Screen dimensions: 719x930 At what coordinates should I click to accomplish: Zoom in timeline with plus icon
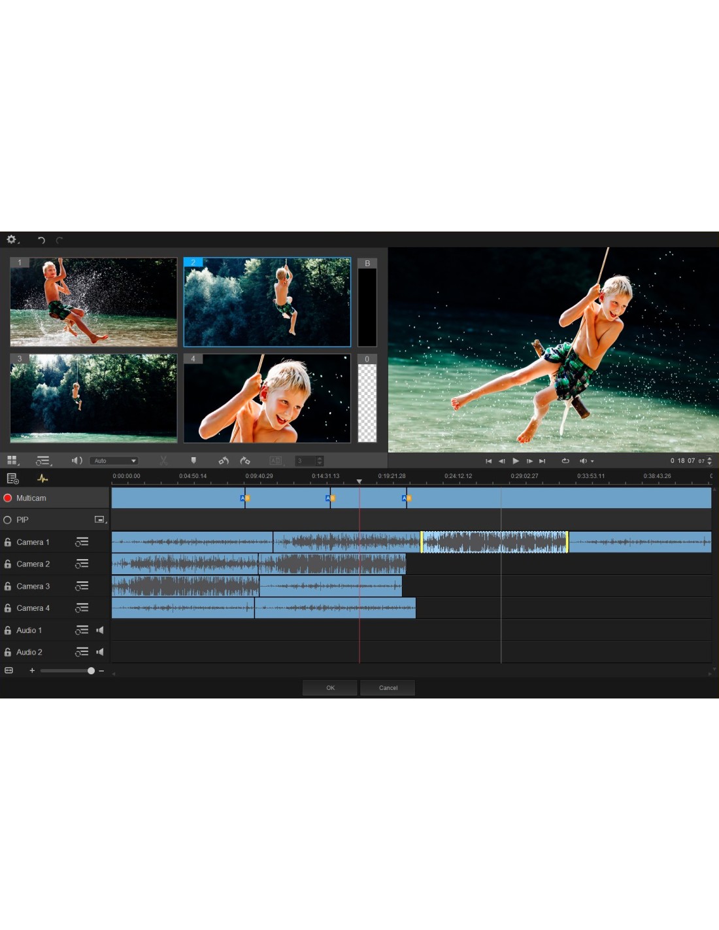(32, 670)
